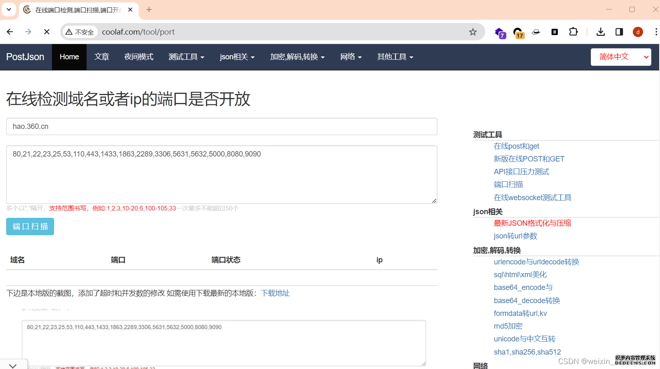Expand the 网络 navigation dropdown

350,57
